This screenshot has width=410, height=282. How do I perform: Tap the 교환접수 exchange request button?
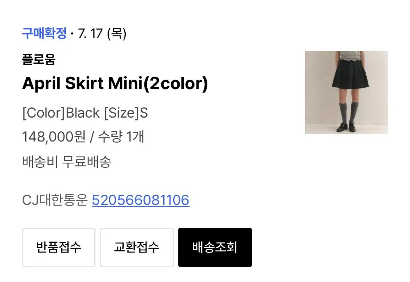(137, 247)
